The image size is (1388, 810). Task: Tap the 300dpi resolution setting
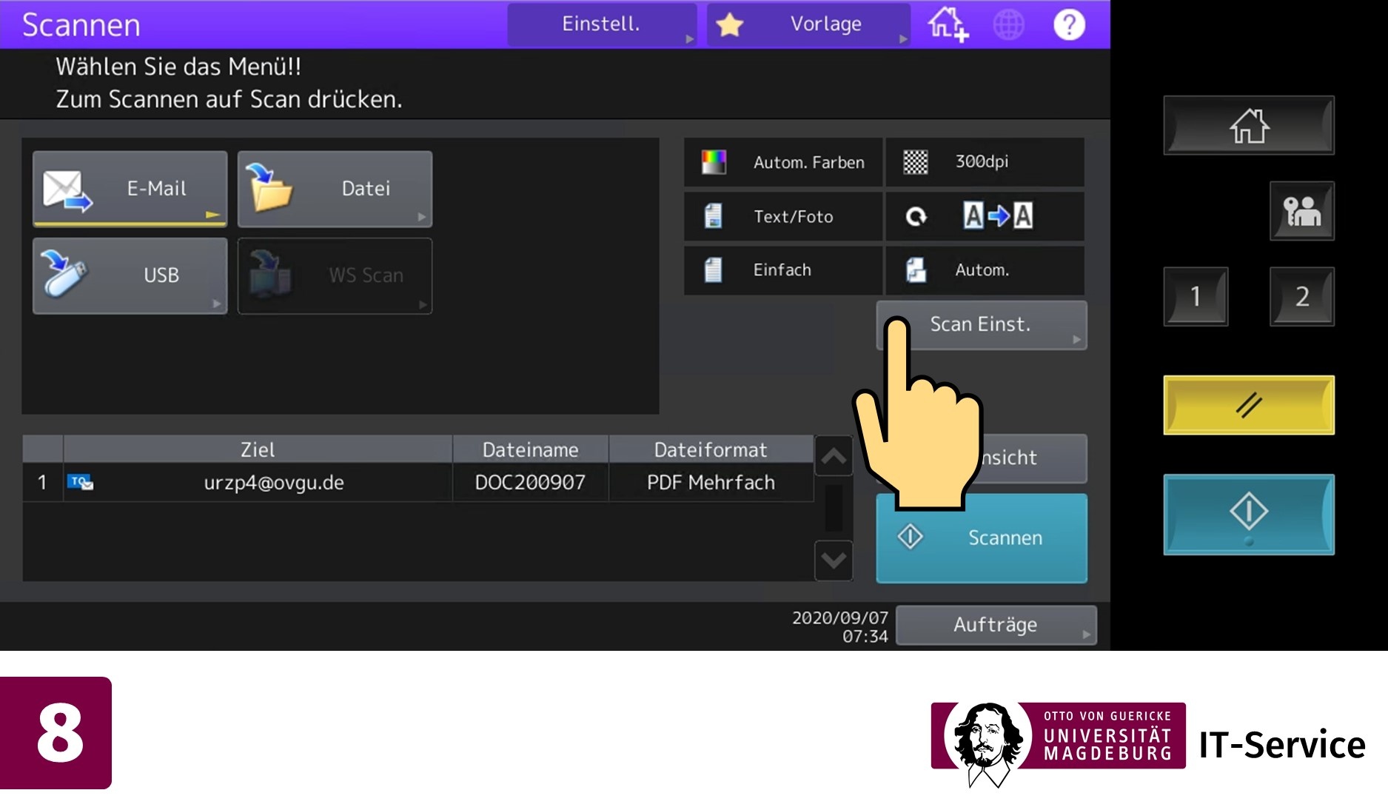(985, 162)
